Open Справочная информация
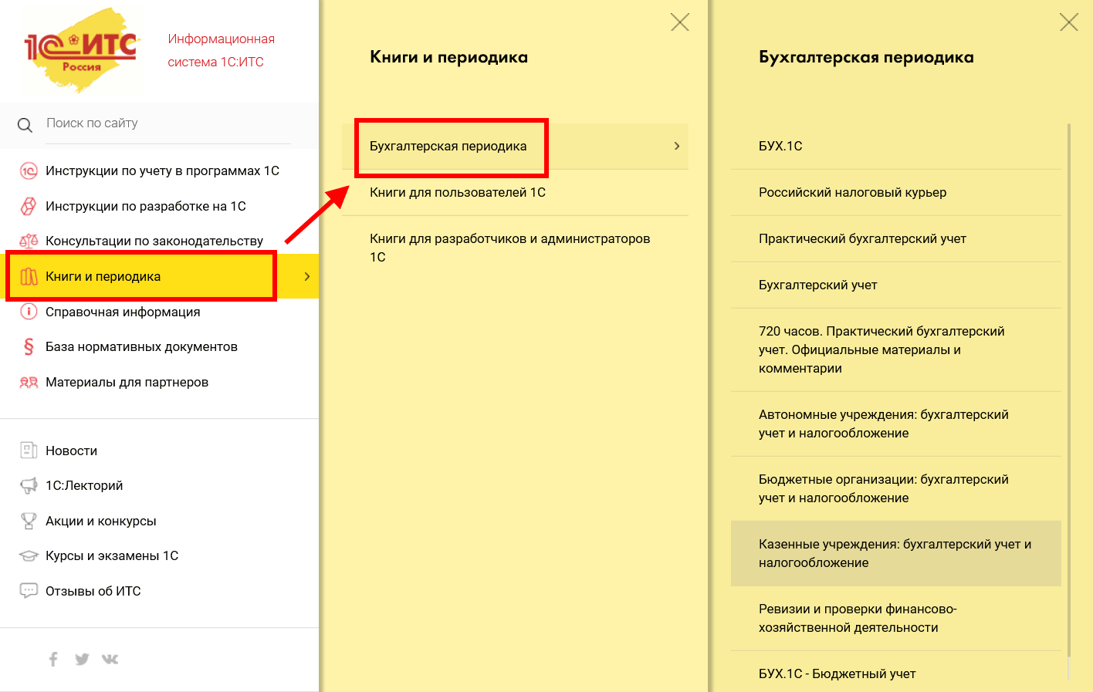The height and width of the screenshot is (692, 1093). (123, 312)
